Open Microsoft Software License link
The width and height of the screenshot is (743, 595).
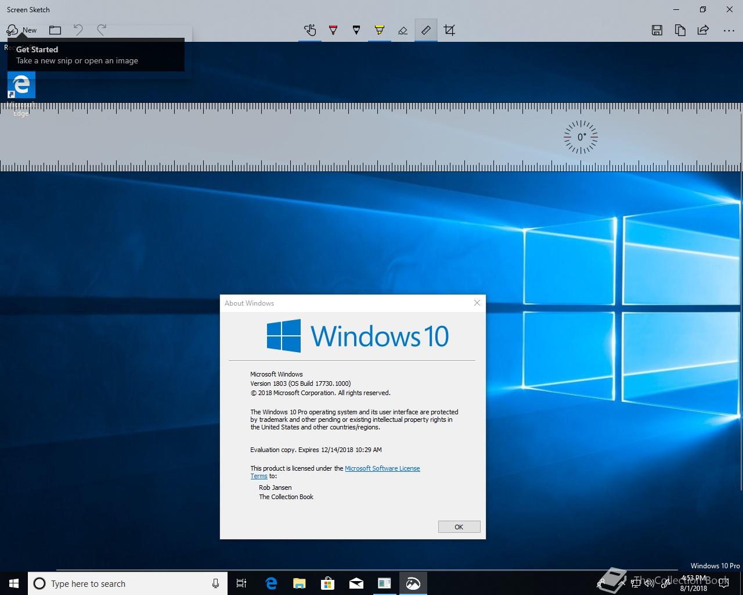click(383, 468)
